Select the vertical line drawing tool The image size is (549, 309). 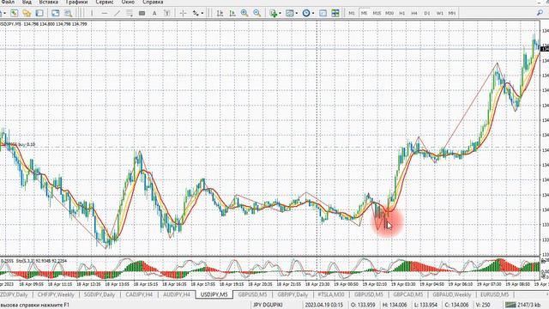pyautogui.click(x=92, y=14)
